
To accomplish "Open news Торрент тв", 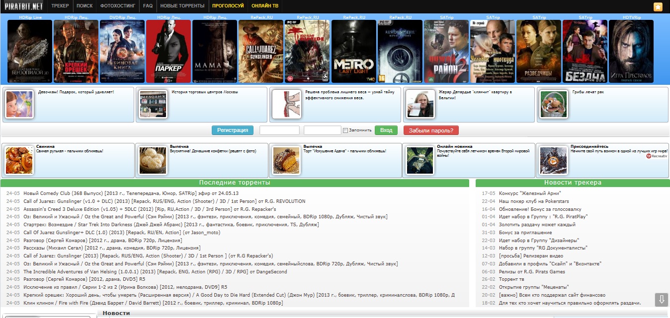I will click(512, 279).
